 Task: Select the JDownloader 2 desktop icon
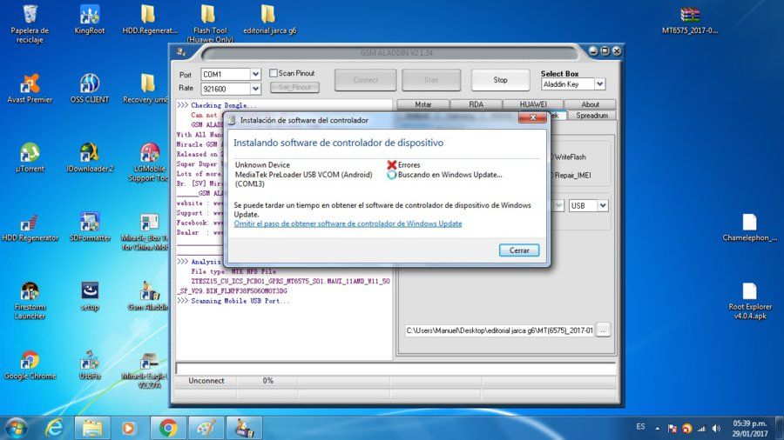click(x=90, y=157)
